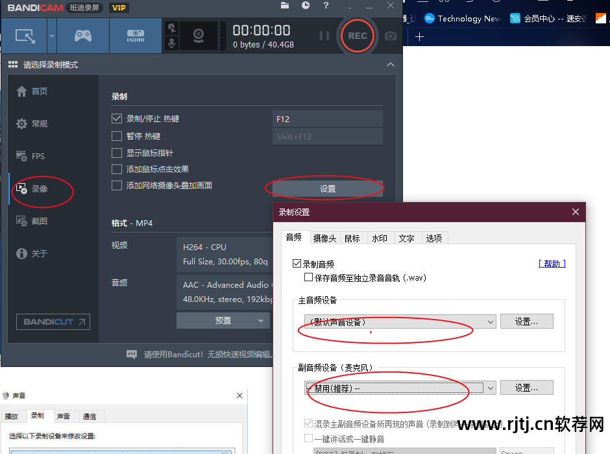Open 截图 screenshot settings in sidebar
The width and height of the screenshot is (610, 454).
click(x=32, y=221)
